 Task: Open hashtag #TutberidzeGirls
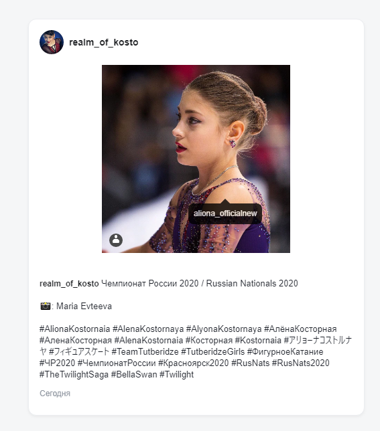212,351
